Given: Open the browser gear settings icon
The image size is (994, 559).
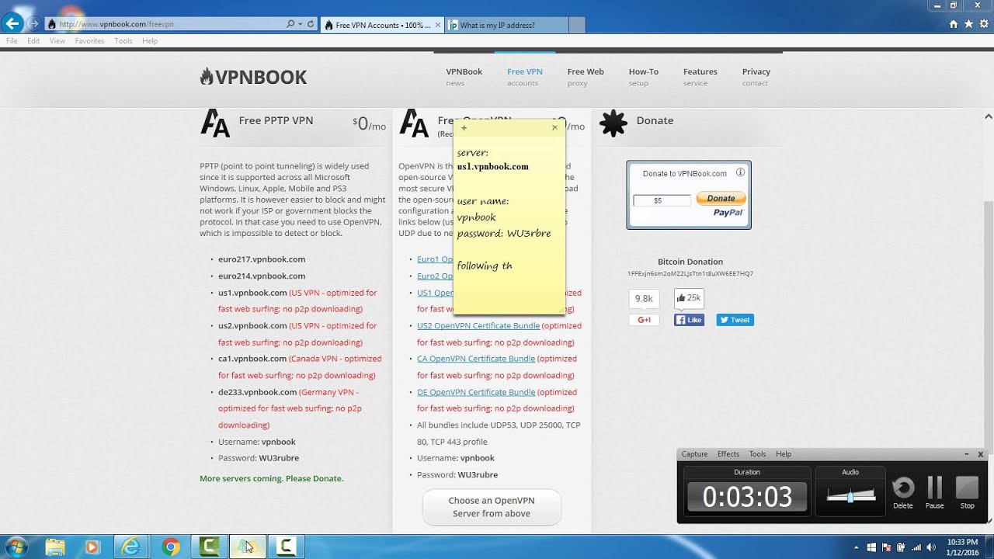Looking at the screenshot, I should point(983,24).
